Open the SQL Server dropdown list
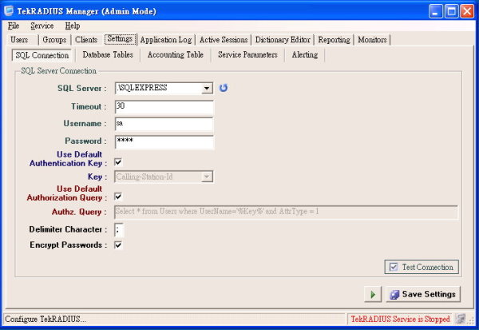The image size is (479, 330). [207, 89]
